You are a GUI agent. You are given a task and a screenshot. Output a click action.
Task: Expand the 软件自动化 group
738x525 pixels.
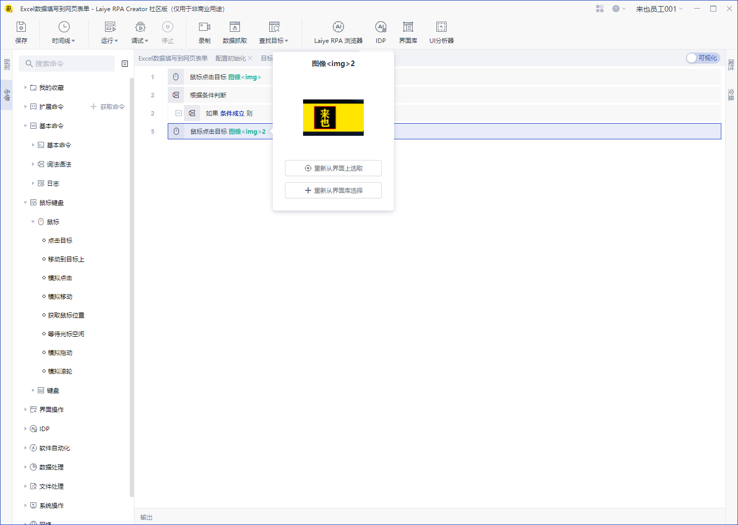(25, 448)
